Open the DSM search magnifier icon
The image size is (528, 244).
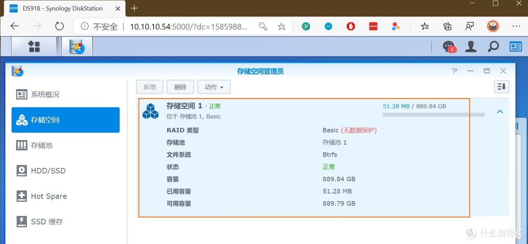pos(493,47)
